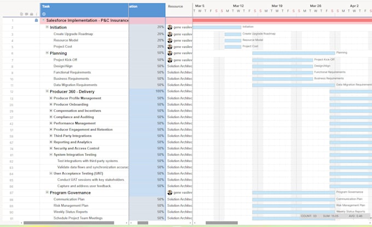Image resolution: width=372 pixels, height=227 pixels.
Task: Click the lock icon on row 1
Action: tap(36, 20)
